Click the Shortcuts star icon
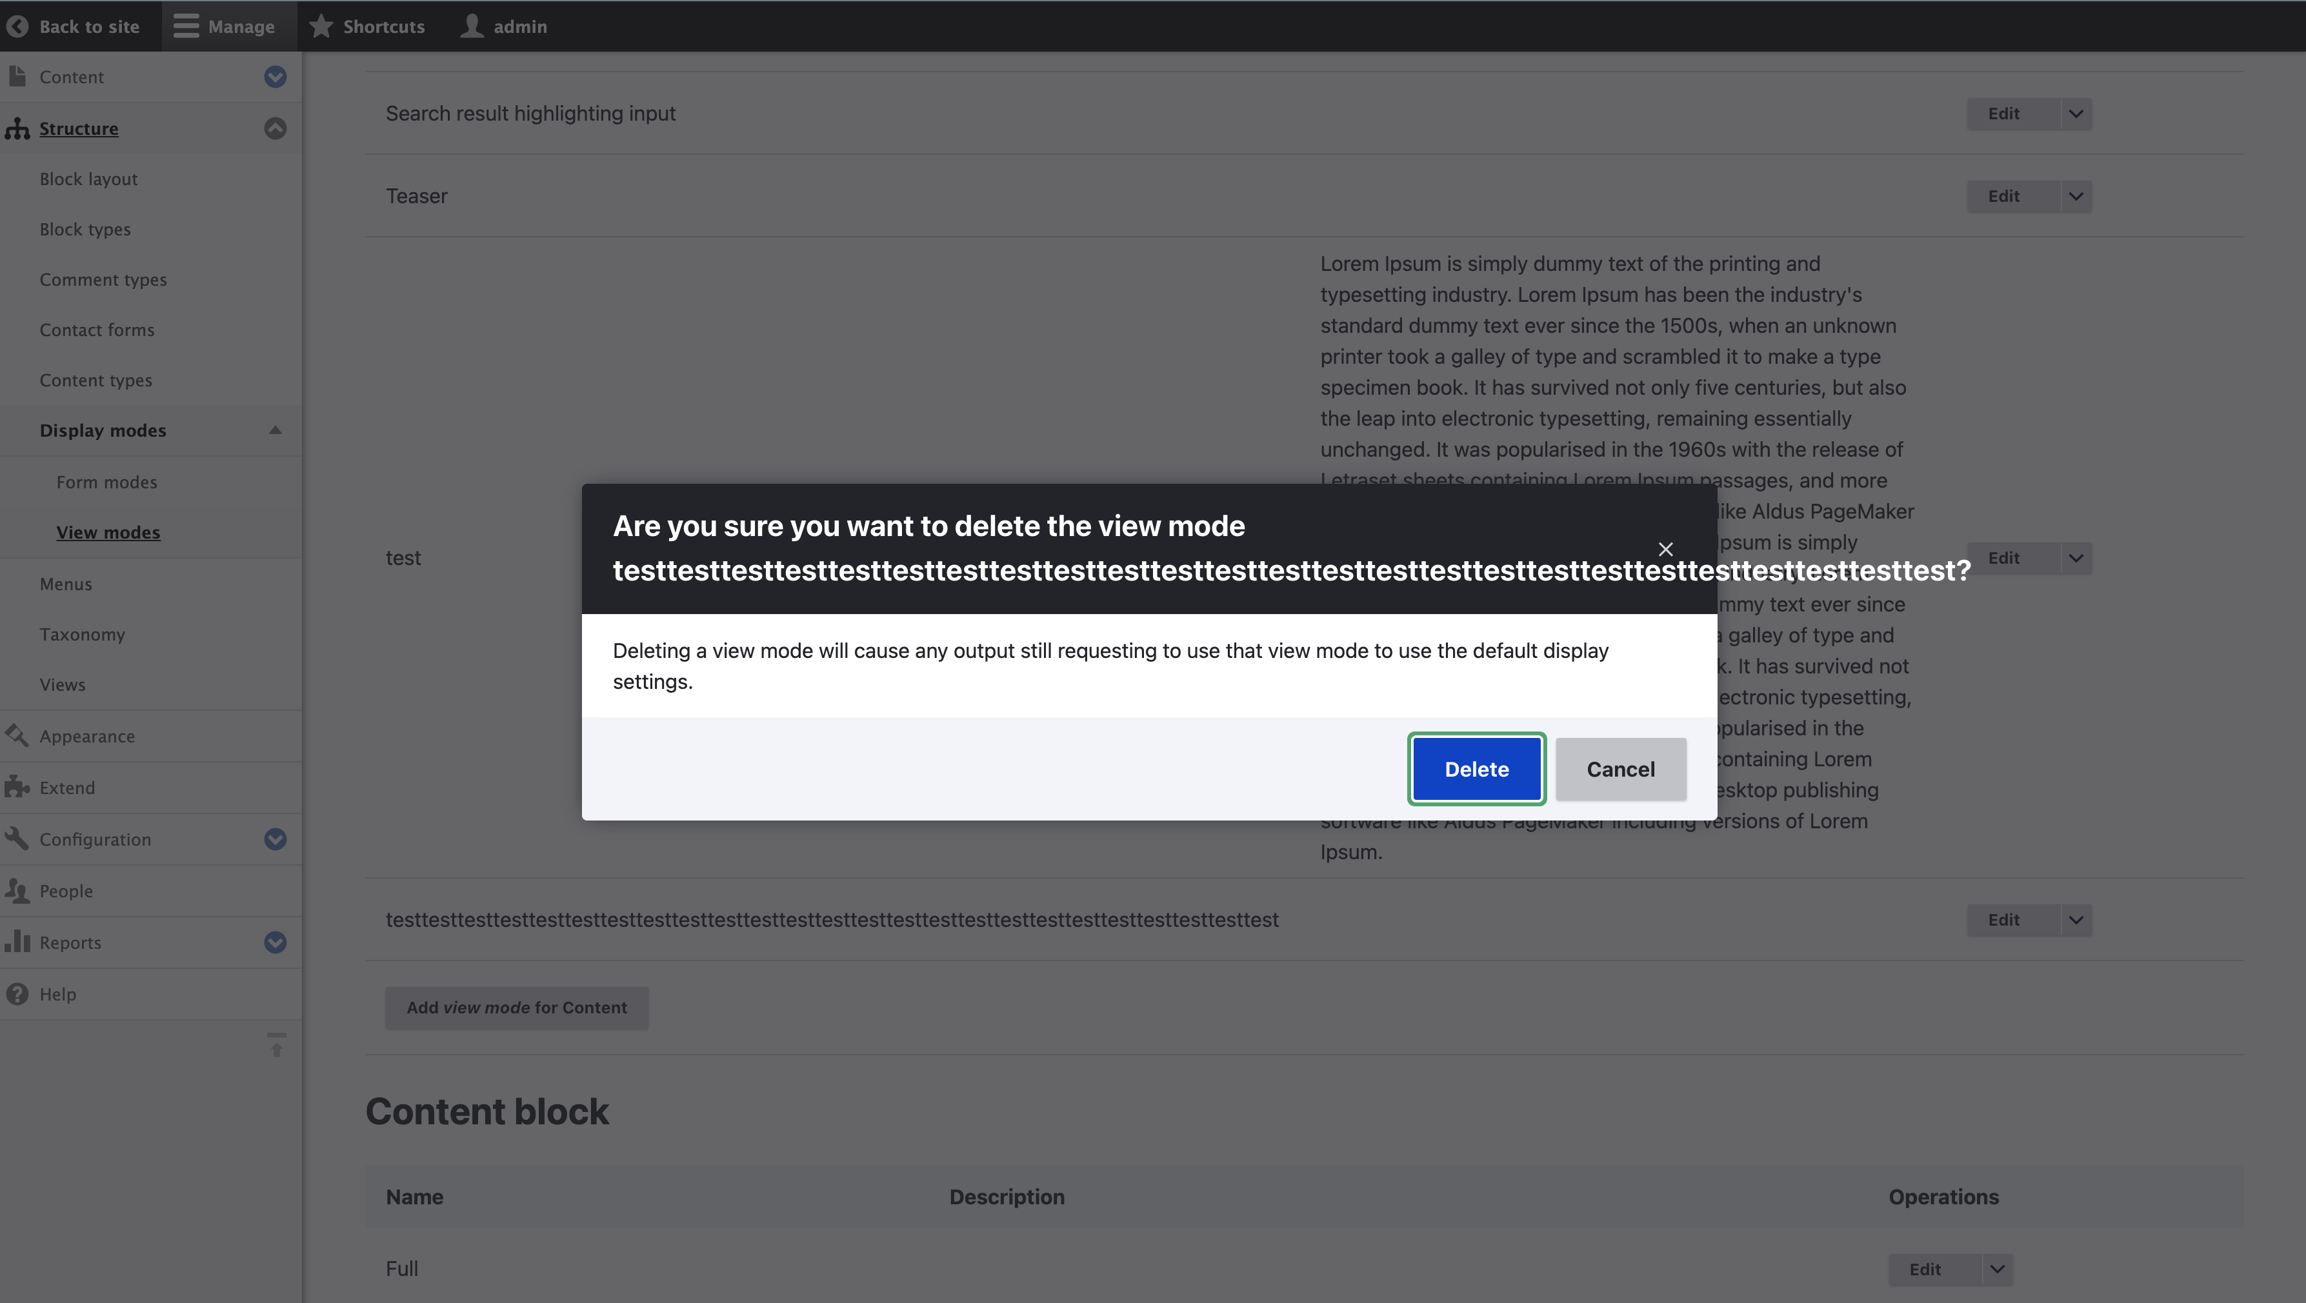The height and width of the screenshot is (1303, 2306). pos(321,26)
